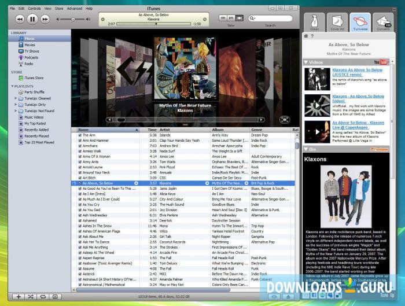405x306 pixels.
Task: Toggle the artwork viewer button
Action: pyautogui.click(x=55, y=297)
